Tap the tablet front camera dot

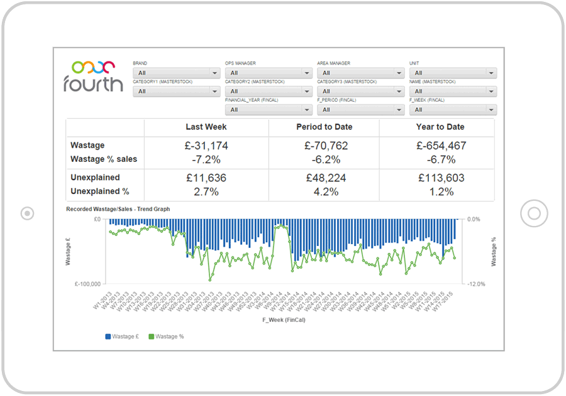tap(27, 213)
